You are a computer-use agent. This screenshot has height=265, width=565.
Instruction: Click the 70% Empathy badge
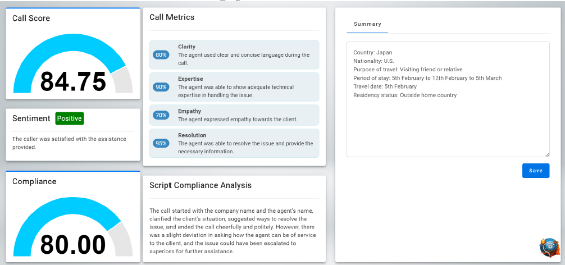[x=161, y=115]
